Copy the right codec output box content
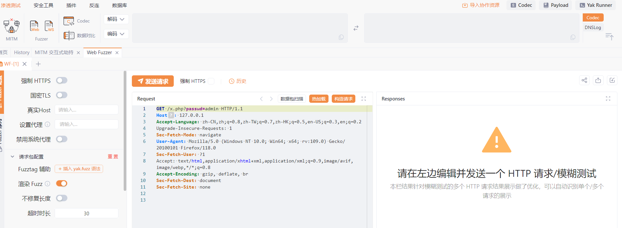Screen dimensions: 622x228 click(x=573, y=37)
